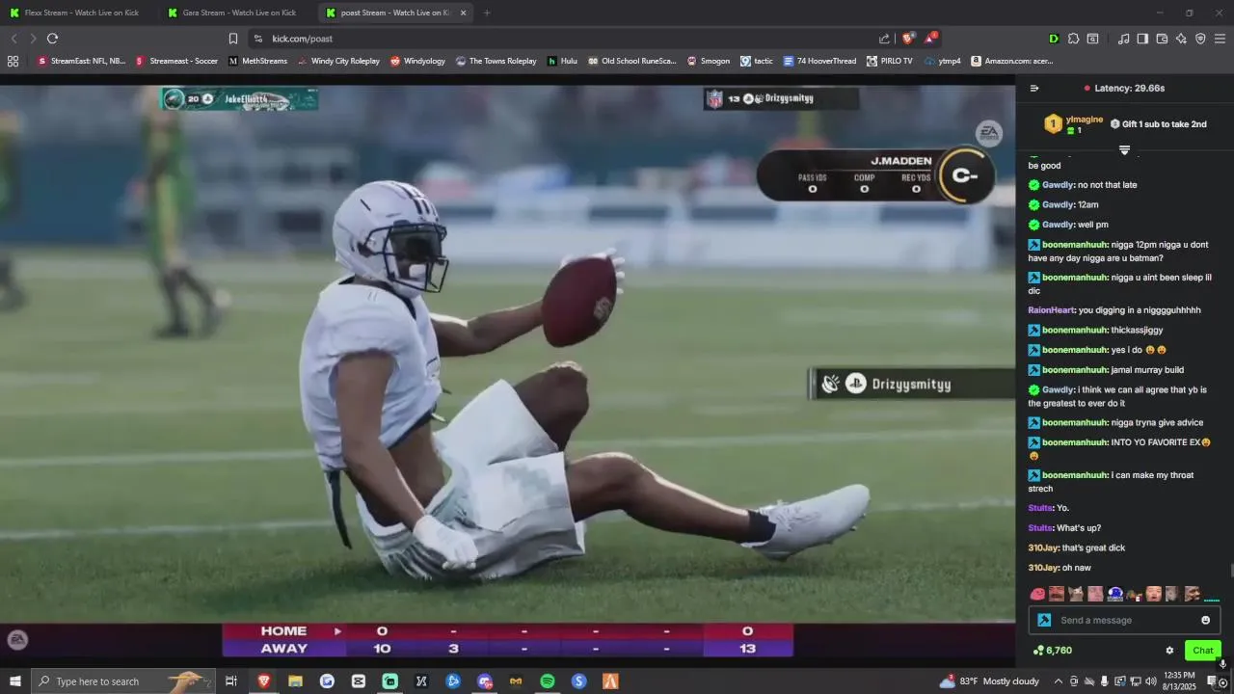Viewport: 1234px width, 694px height.
Task: Open Leo AI sparkle icon
Action: point(1181,39)
